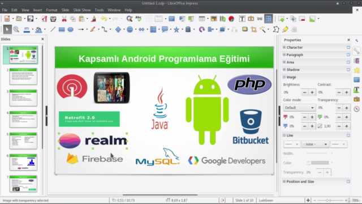Image resolution: width=362 pixels, height=204 pixels.
Task: Open the Format menu
Action: 51,10
